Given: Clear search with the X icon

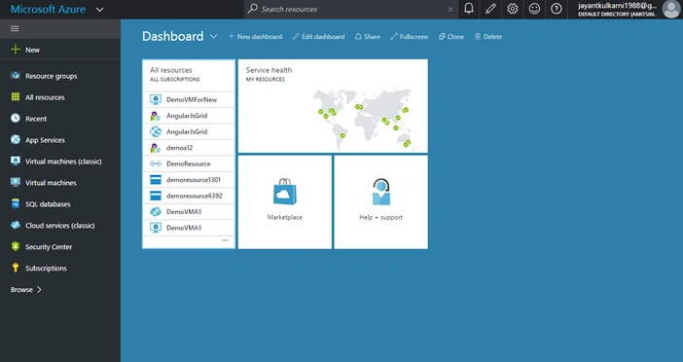Looking at the screenshot, I should [450, 9].
